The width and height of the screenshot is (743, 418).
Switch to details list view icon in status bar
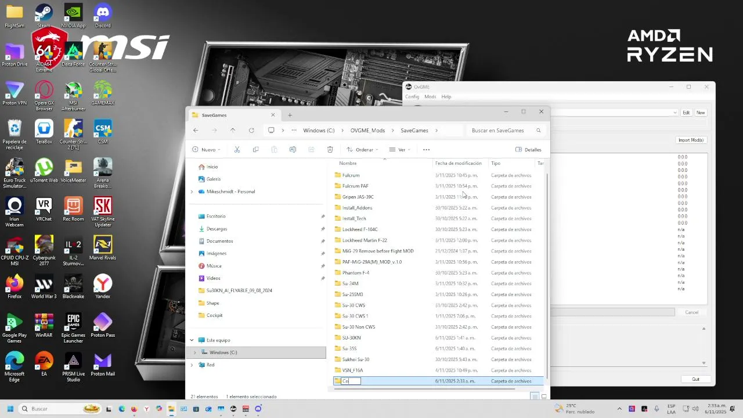click(535, 397)
